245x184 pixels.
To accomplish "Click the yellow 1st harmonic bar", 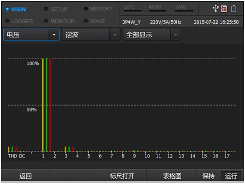I will 43,105.
